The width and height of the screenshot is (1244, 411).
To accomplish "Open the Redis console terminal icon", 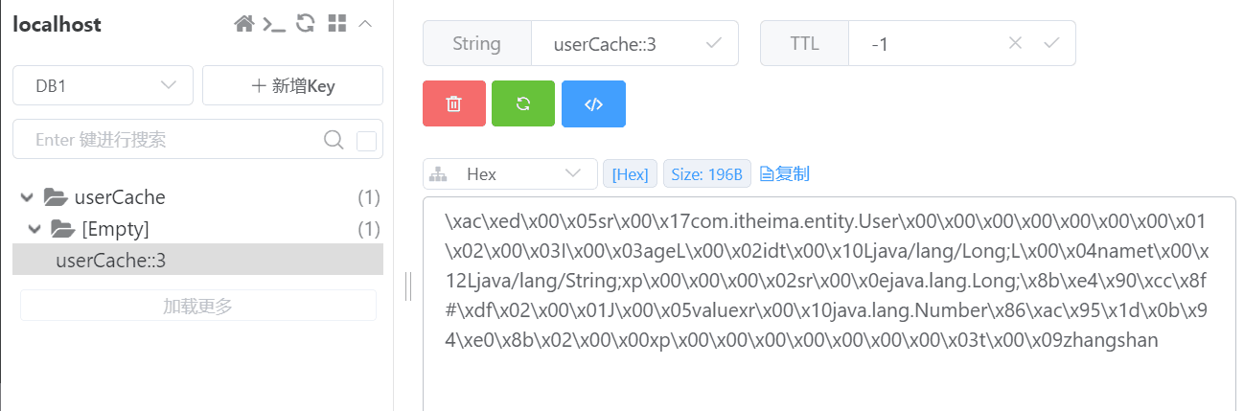I will (275, 24).
